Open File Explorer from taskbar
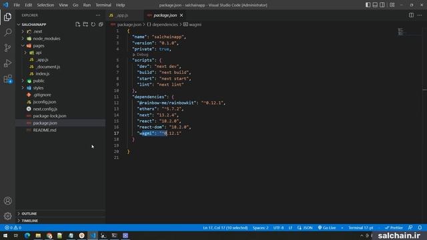427x240 pixels. coord(38,235)
